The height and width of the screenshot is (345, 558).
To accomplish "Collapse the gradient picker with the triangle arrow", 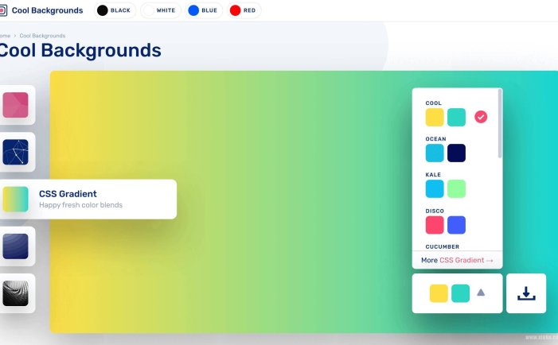I will click(x=481, y=293).
